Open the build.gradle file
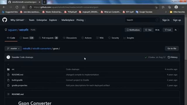The width and height of the screenshot is (187, 105). pos(17,80)
